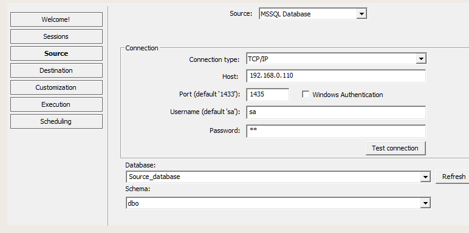469x233 pixels.
Task: Open the Database dropdown (Source_database)
Action: (278, 177)
